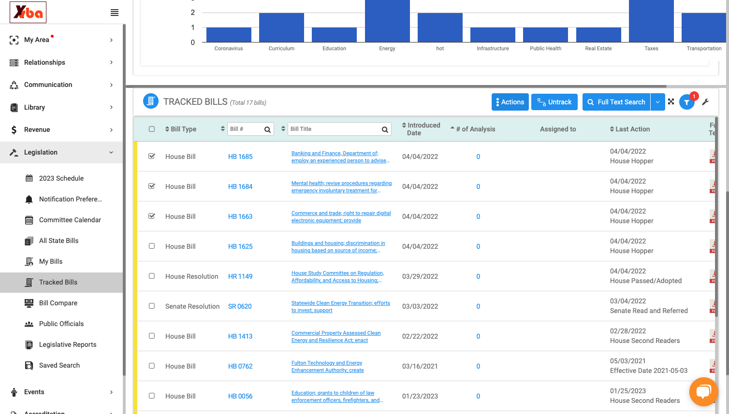
Task: Click the wrench settings icon
Action: click(x=705, y=102)
